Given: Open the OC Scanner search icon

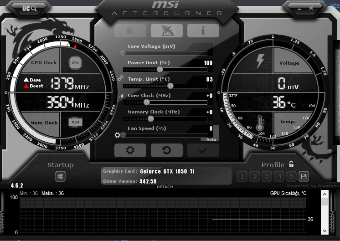Looking at the screenshot, I should coord(29,9).
